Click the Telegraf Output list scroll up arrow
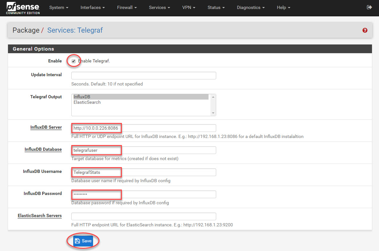The width and height of the screenshot is (379, 251). point(213,97)
